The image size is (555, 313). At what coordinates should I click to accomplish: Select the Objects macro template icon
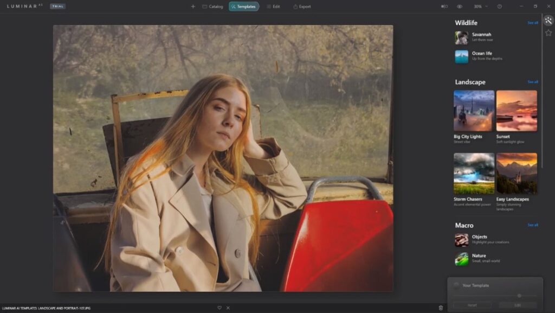(461, 240)
